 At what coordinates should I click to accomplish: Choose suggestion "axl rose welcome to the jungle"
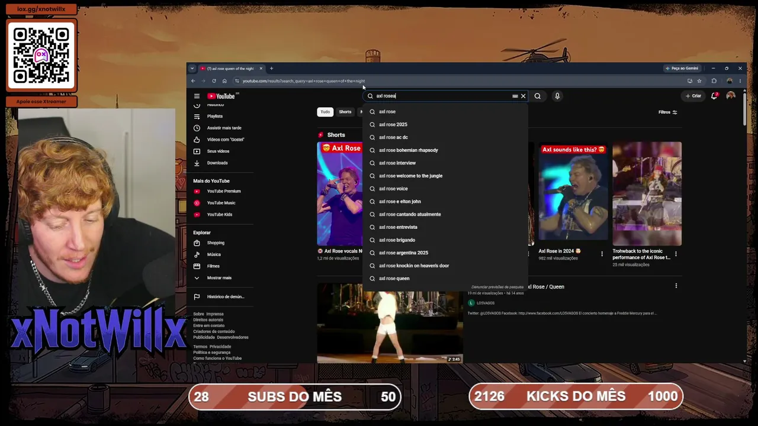[x=445, y=176]
